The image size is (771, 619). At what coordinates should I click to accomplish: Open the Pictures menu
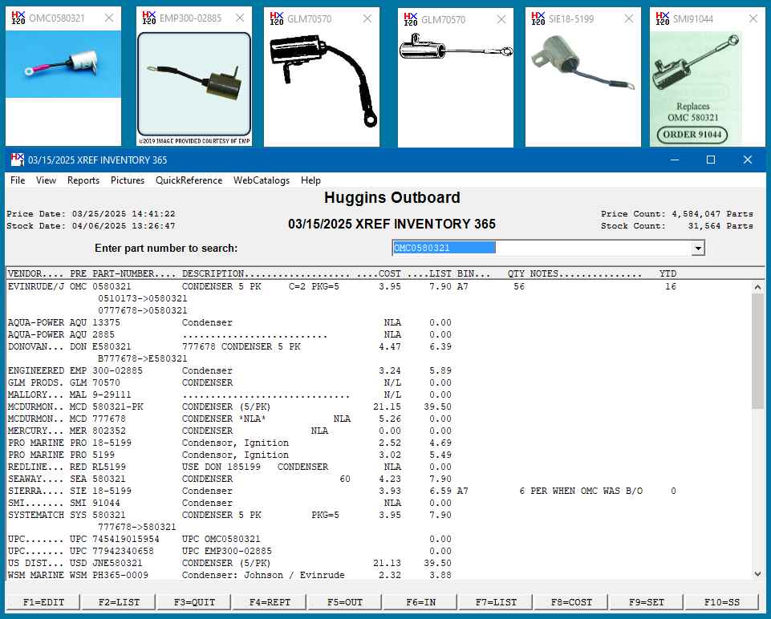[127, 180]
